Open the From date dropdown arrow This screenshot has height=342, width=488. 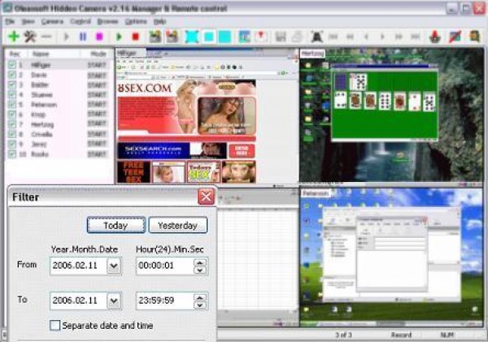tap(114, 266)
